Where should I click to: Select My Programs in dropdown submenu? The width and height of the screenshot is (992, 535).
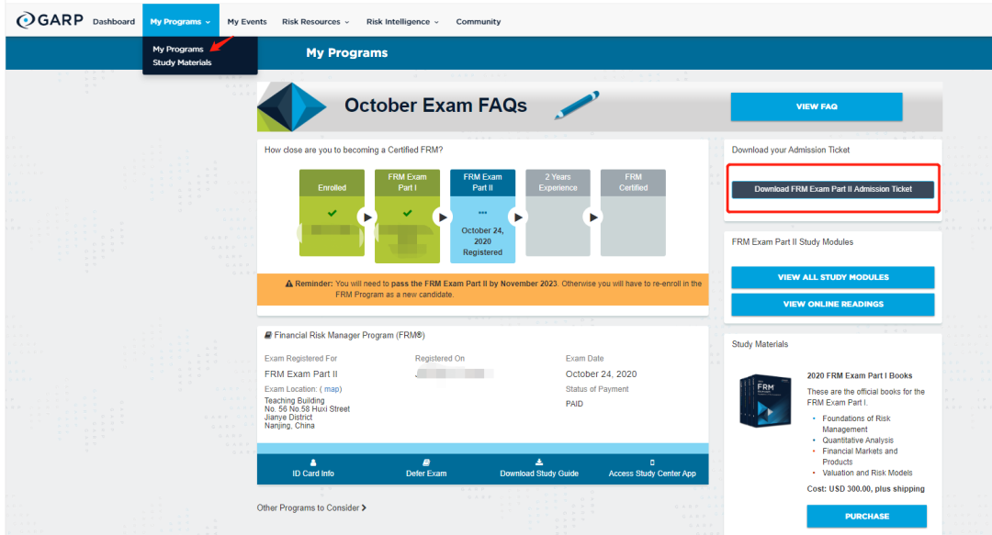click(178, 49)
